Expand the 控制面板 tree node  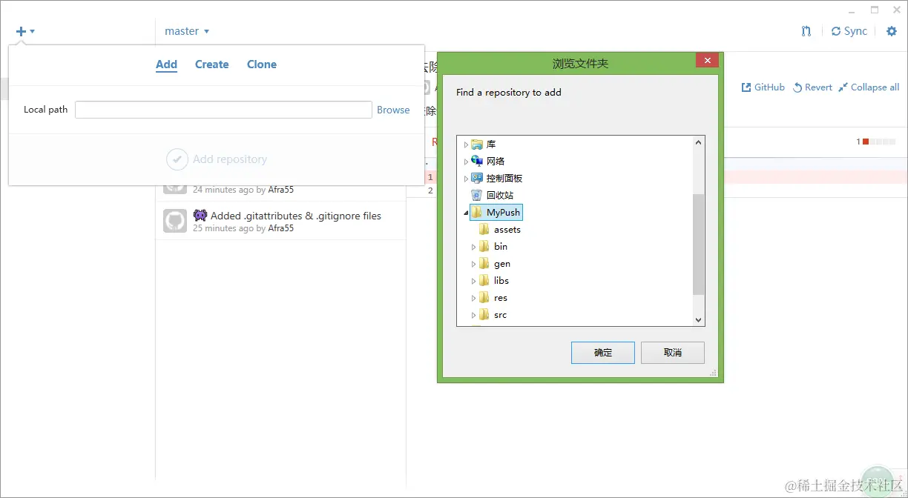point(466,179)
